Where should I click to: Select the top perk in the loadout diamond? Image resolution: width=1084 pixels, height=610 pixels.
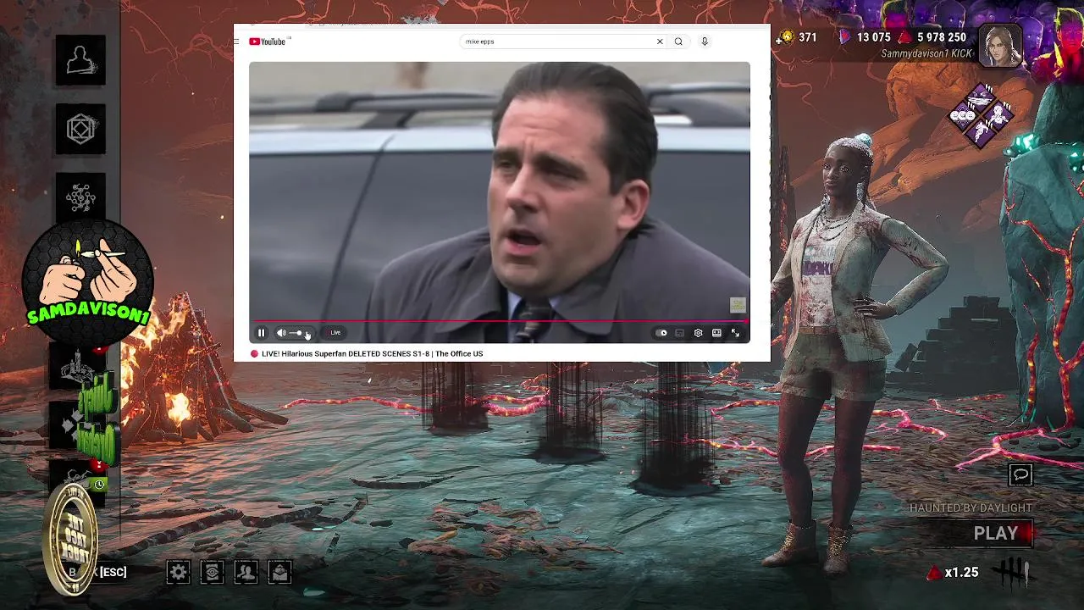(982, 97)
